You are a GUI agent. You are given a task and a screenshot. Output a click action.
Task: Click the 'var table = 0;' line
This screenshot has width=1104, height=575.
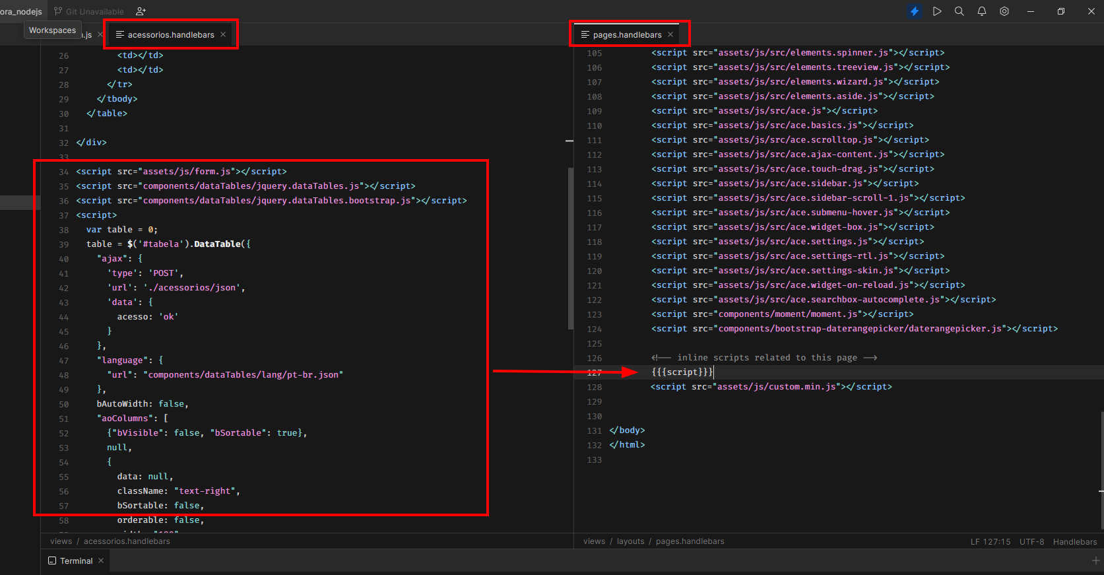click(x=122, y=230)
